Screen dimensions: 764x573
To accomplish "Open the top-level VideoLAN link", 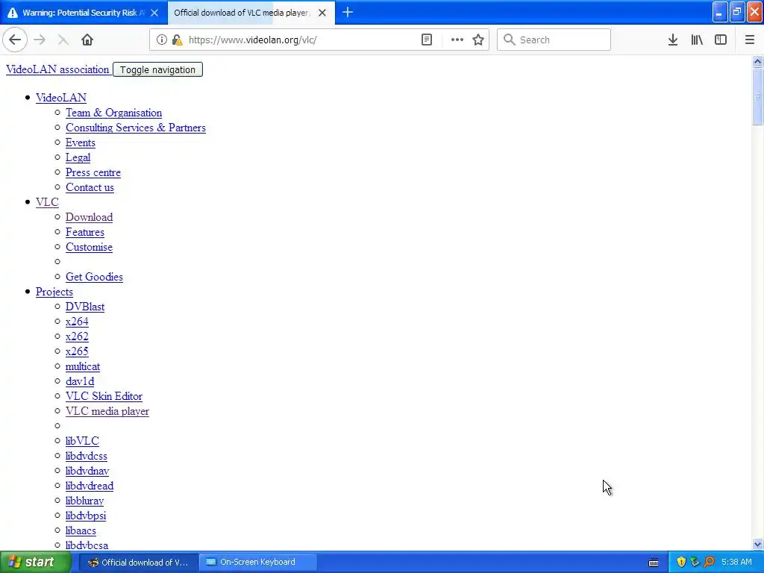I will 61,98.
